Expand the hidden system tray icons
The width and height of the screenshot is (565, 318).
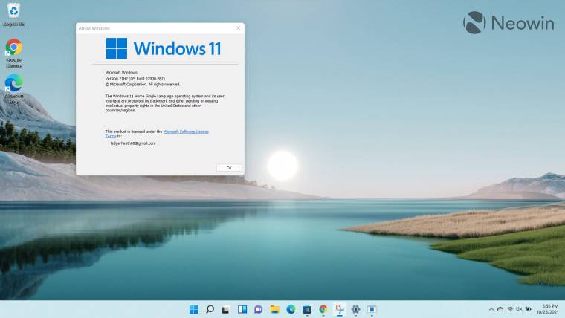491,309
